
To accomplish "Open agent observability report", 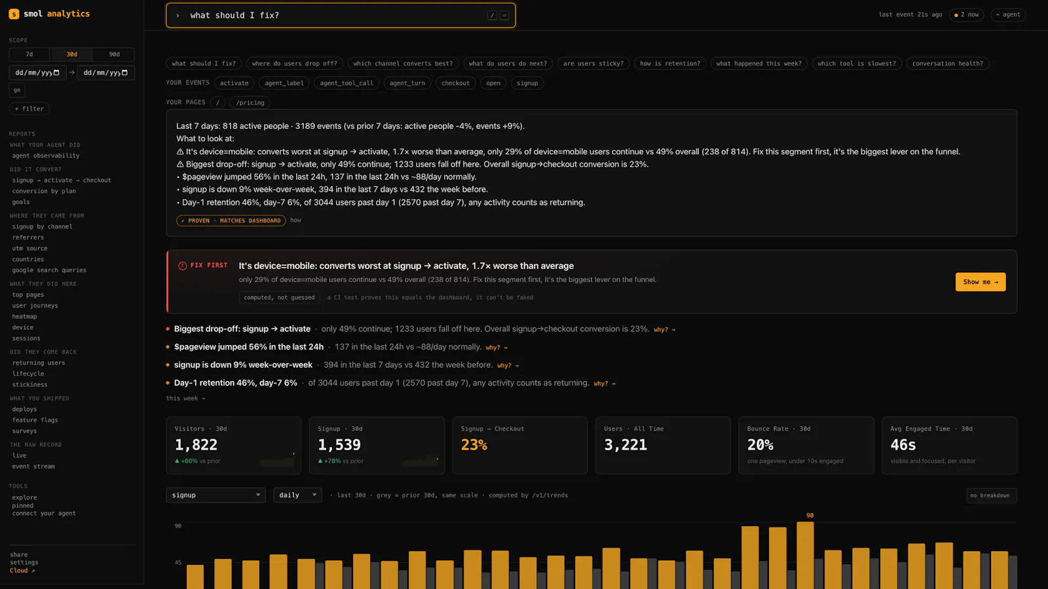I will point(46,156).
